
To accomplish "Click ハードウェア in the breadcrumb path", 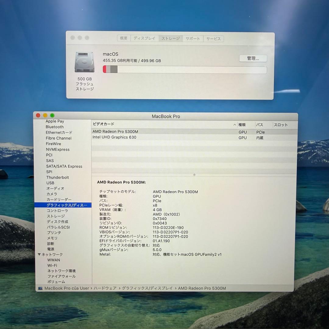I will 106,288.
